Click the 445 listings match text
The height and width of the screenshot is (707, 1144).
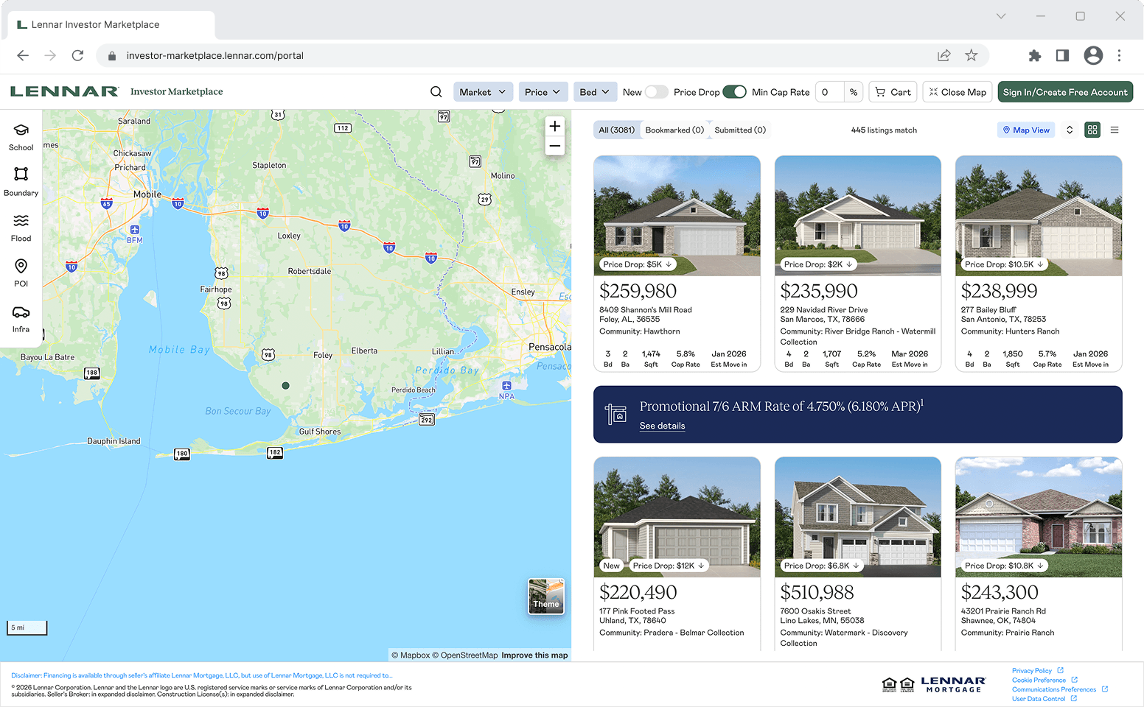(x=884, y=130)
